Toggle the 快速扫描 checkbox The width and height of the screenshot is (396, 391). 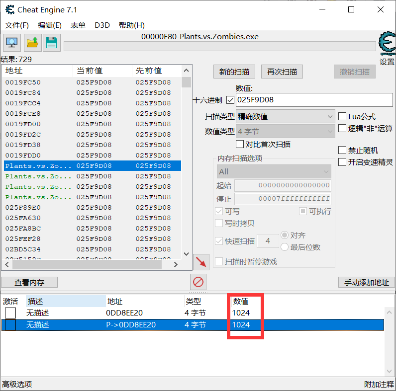[x=219, y=241]
